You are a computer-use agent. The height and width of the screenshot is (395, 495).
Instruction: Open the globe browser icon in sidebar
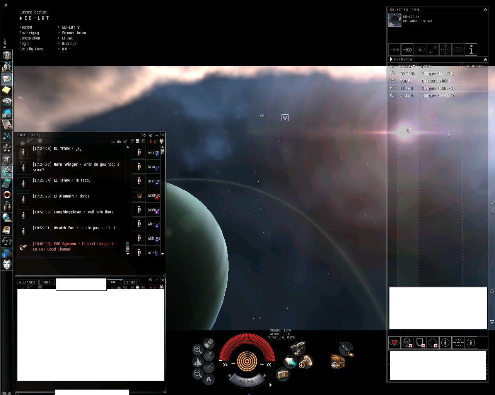[x=7, y=218]
